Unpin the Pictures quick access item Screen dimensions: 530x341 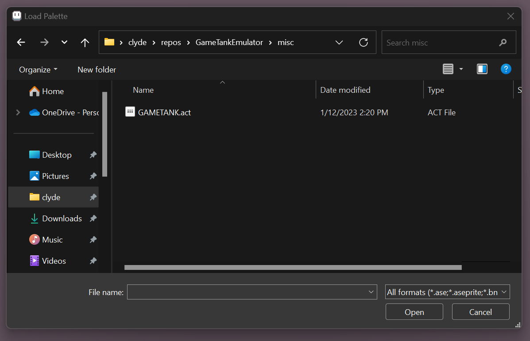tap(93, 176)
